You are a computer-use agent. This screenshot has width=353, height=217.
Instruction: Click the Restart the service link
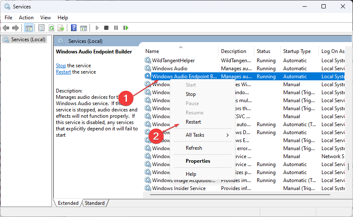click(63, 72)
